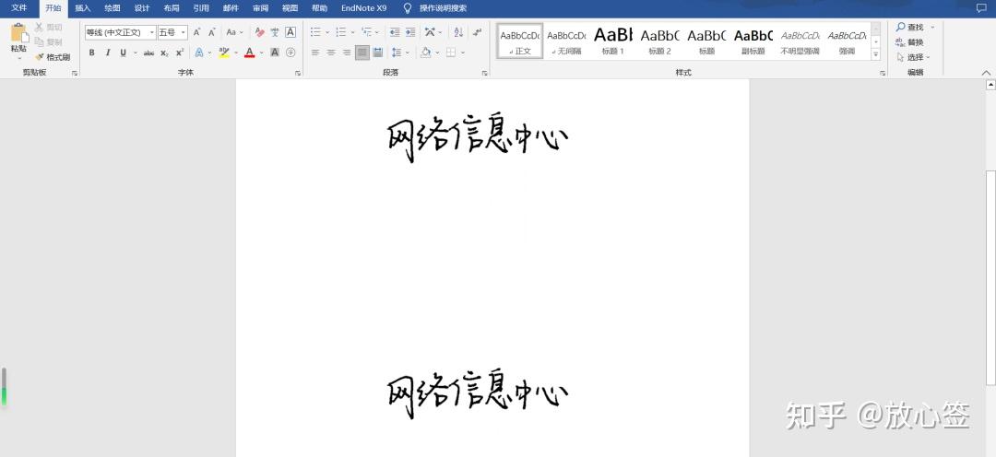Open the Paragraph dialog launcher
The height and width of the screenshot is (457, 996).
[x=485, y=74]
